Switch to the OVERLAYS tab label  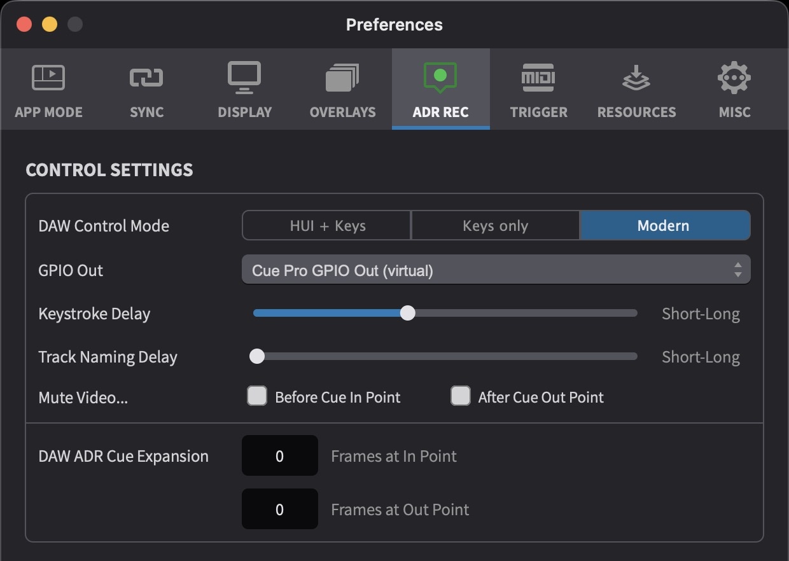[342, 112]
